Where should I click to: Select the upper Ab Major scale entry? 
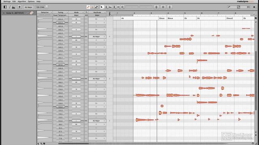coord(97,37)
